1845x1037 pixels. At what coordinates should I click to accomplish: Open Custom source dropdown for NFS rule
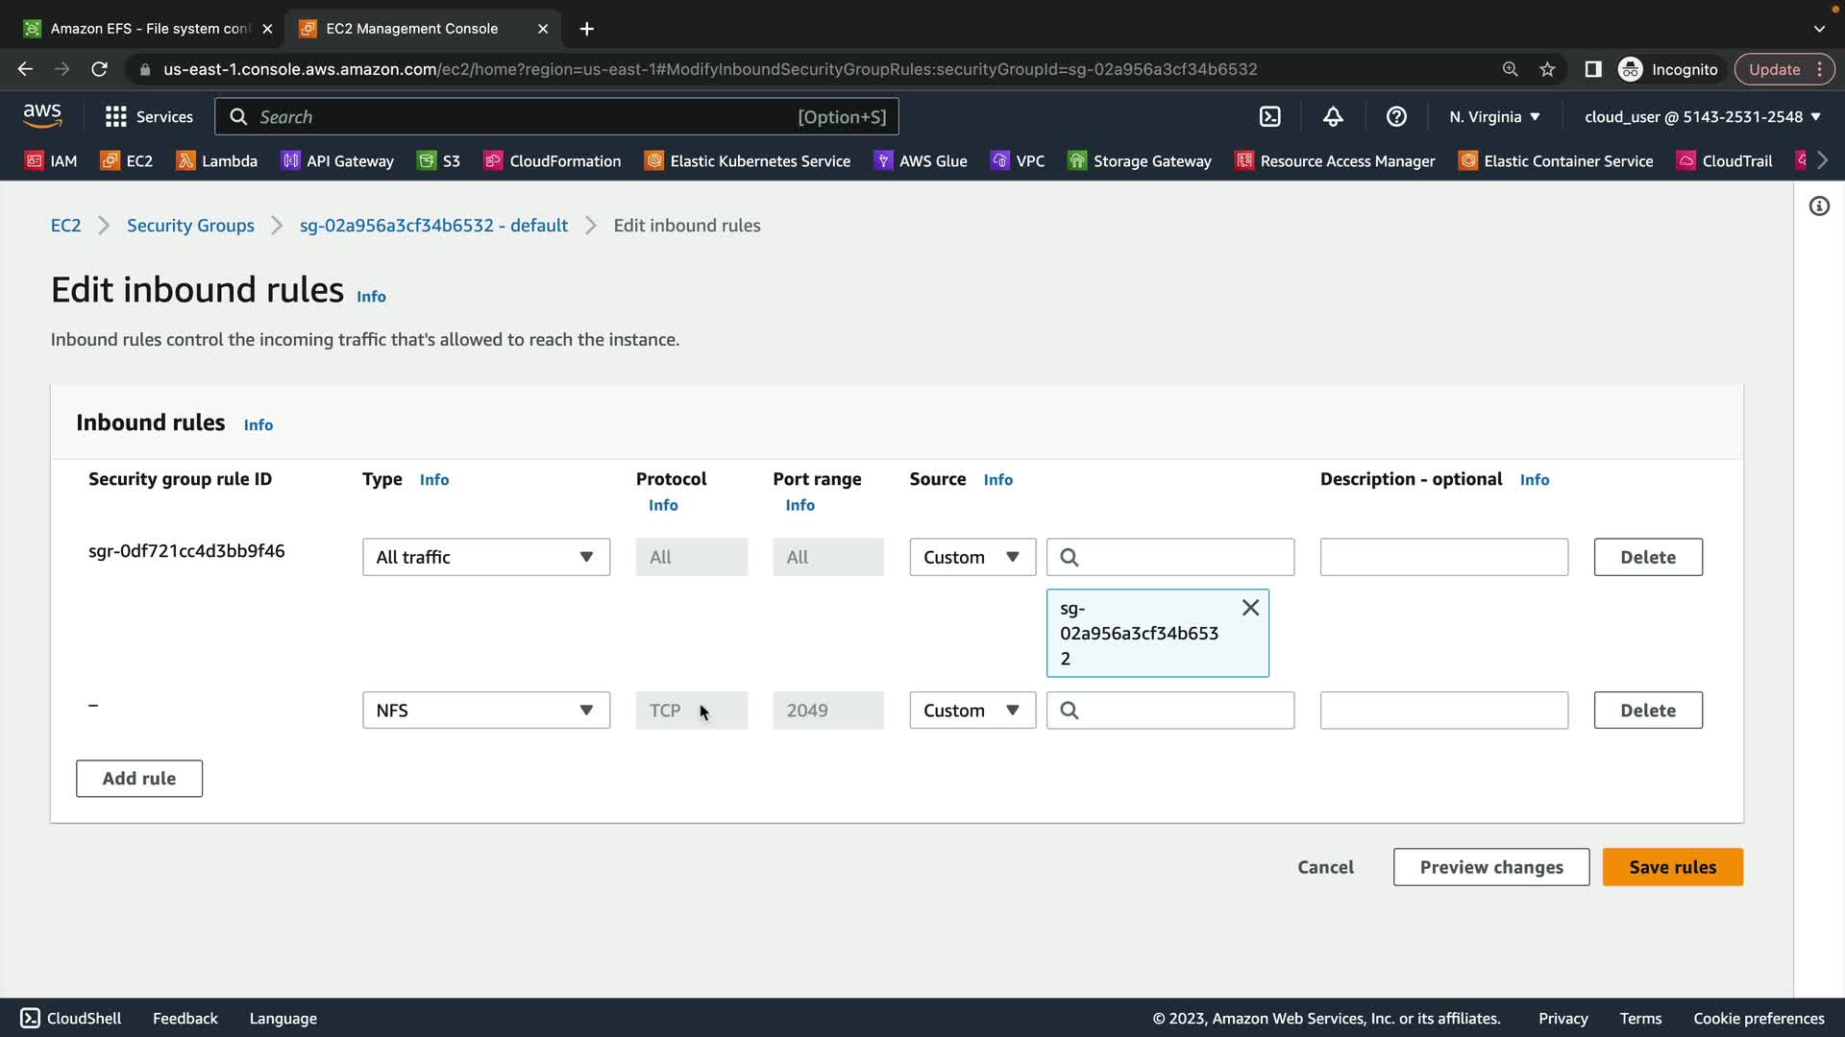[x=972, y=711]
